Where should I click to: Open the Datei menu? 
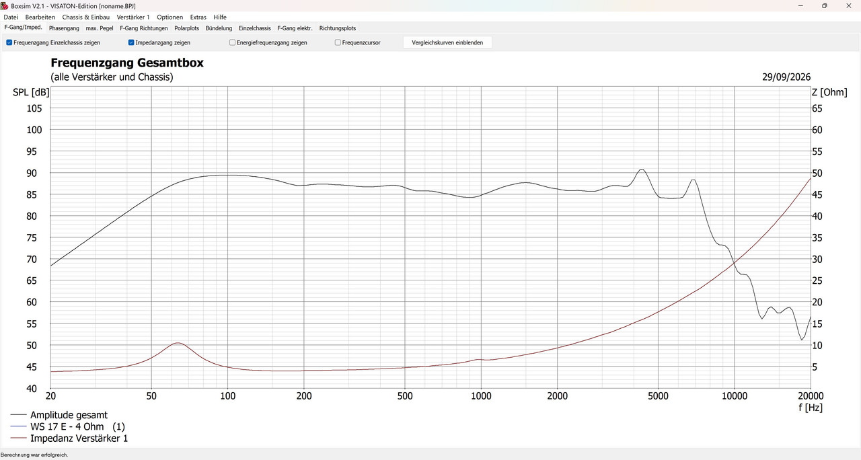point(11,17)
